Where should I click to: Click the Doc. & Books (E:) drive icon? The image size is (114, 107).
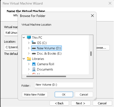point(34,53)
